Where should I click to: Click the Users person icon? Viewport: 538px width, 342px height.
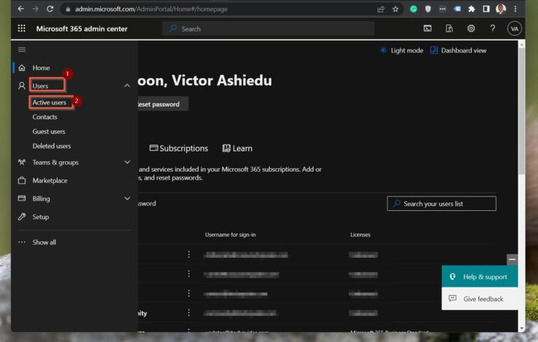(x=22, y=85)
